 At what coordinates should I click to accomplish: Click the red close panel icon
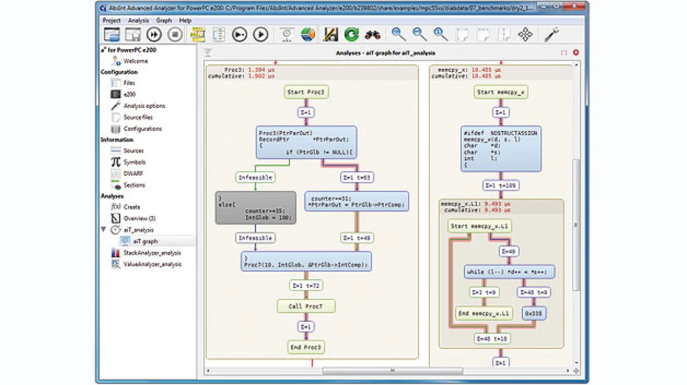pyautogui.click(x=576, y=52)
